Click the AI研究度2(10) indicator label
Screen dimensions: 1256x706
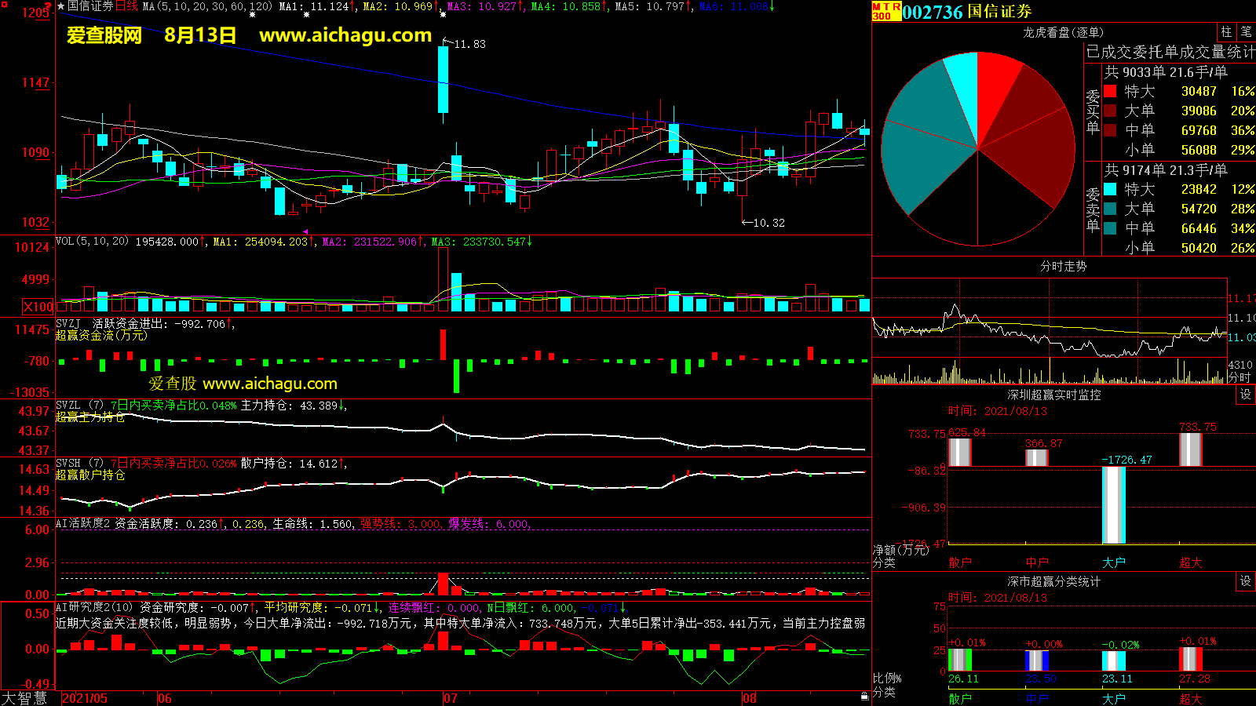click(94, 607)
